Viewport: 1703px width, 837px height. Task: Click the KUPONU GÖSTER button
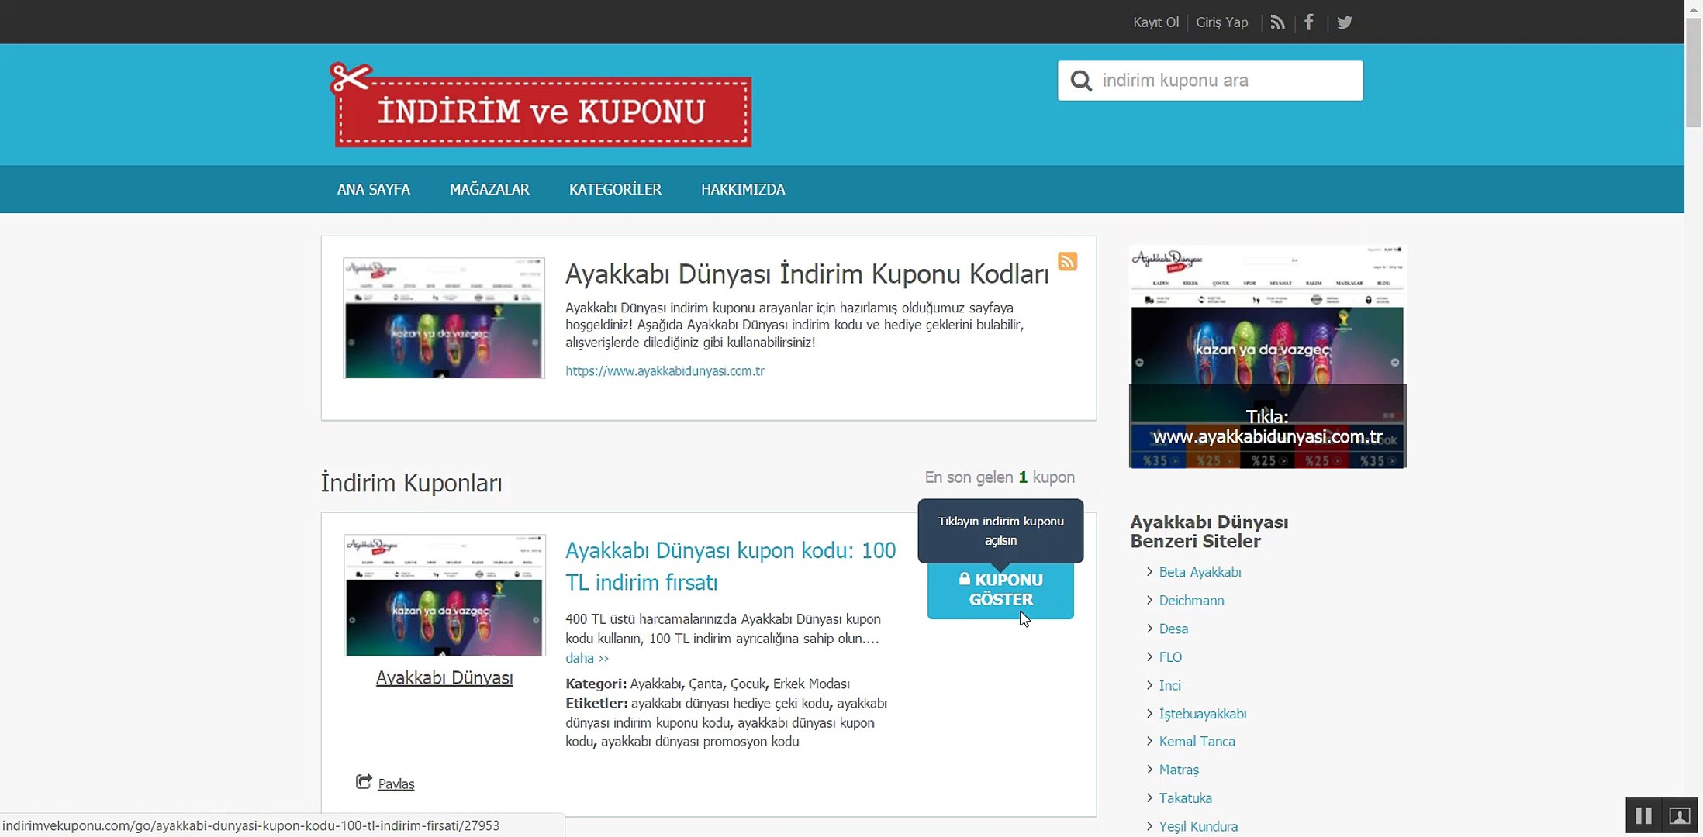(1000, 589)
